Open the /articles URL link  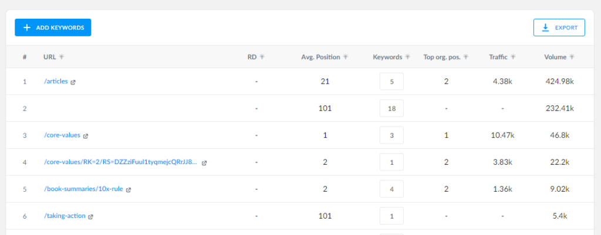(x=56, y=81)
